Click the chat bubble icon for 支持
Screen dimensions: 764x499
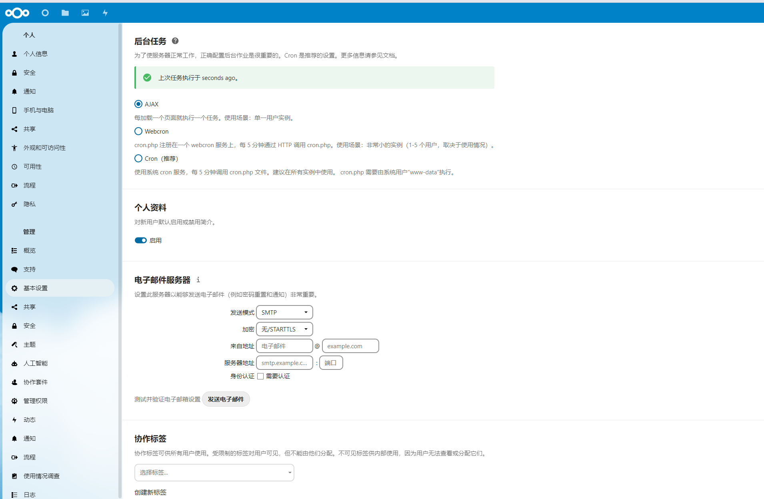[14, 269]
